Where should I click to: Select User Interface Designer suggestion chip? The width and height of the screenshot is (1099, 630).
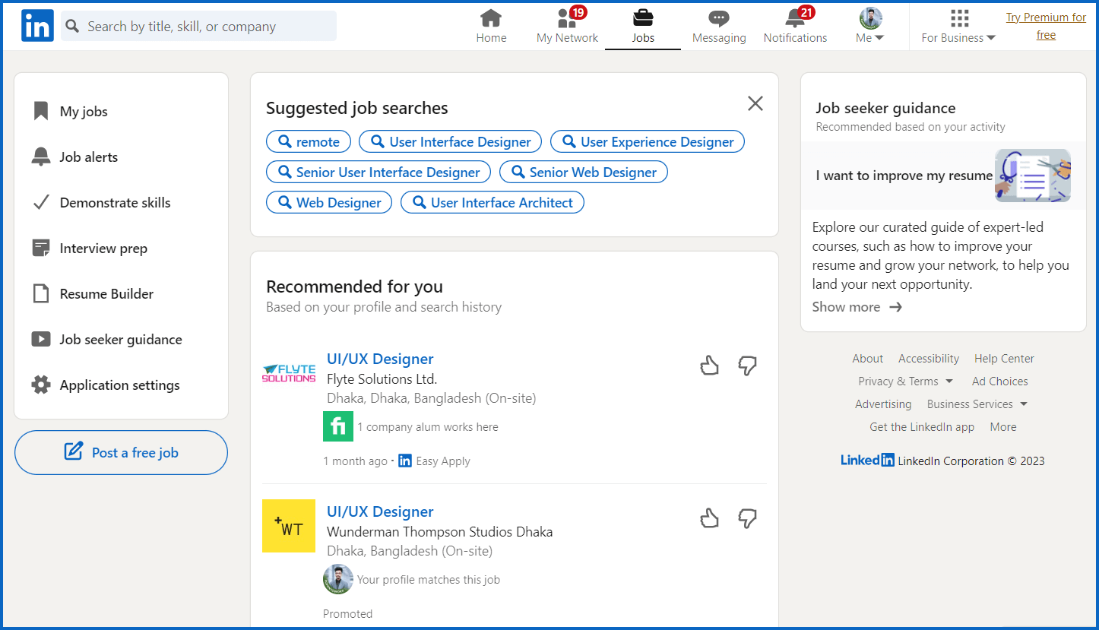[450, 142]
